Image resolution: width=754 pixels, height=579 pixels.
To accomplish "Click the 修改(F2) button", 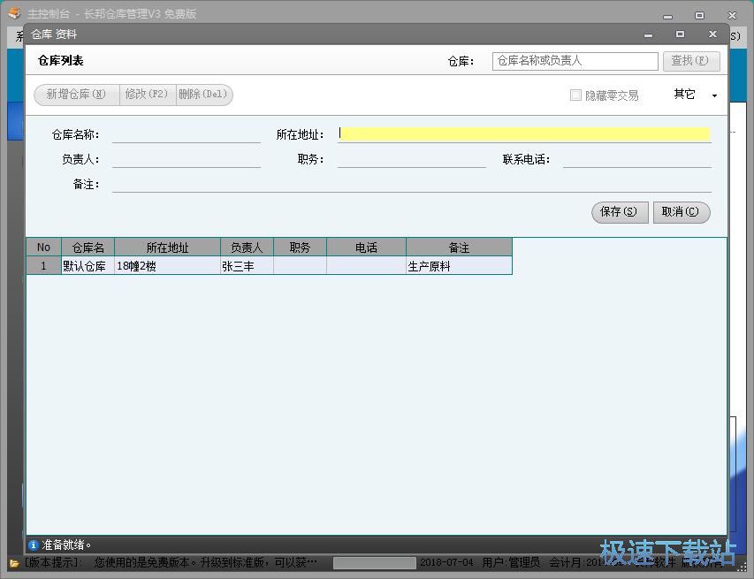I will point(147,95).
